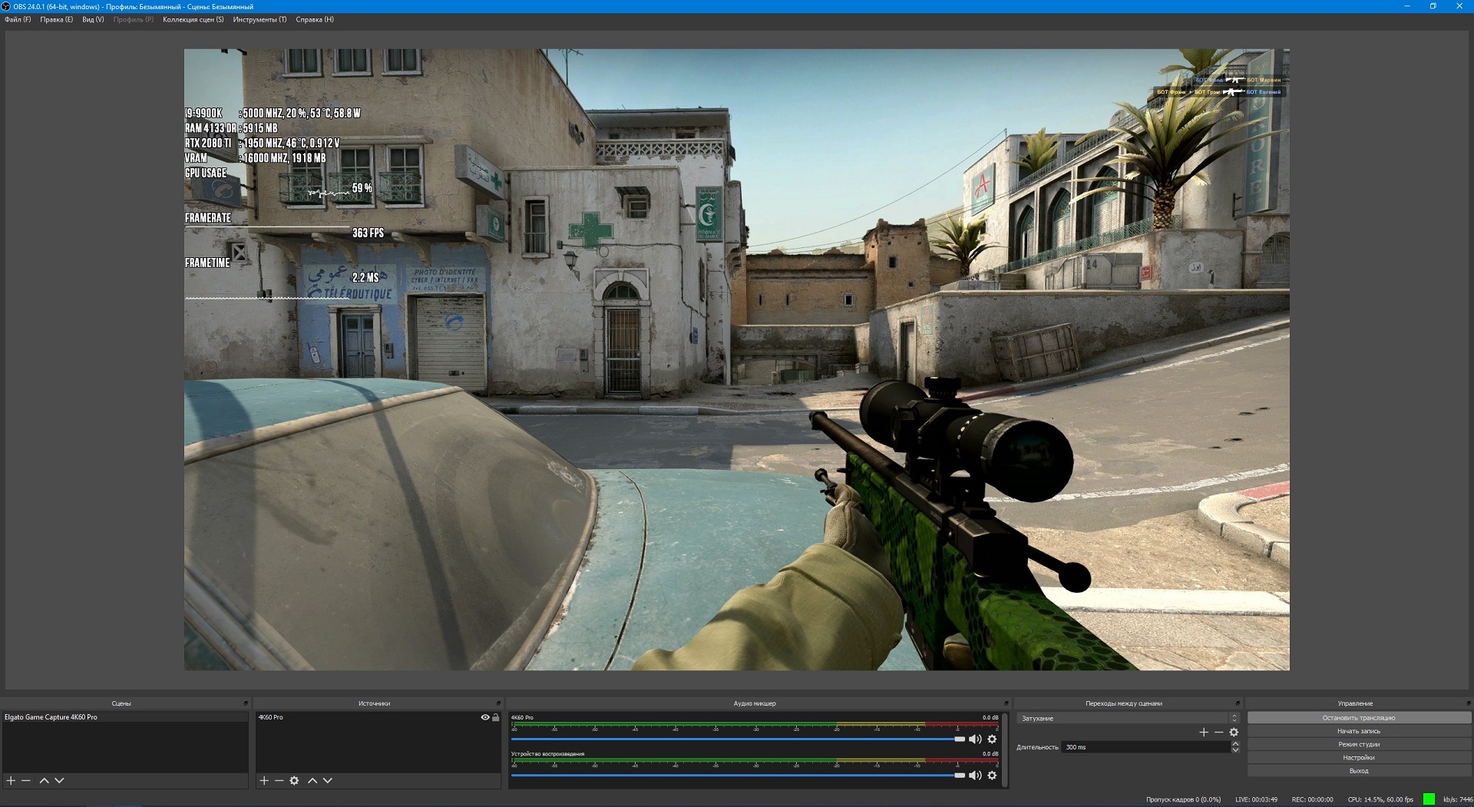
Task: Undock the Сцены panel
Action: pos(246,703)
